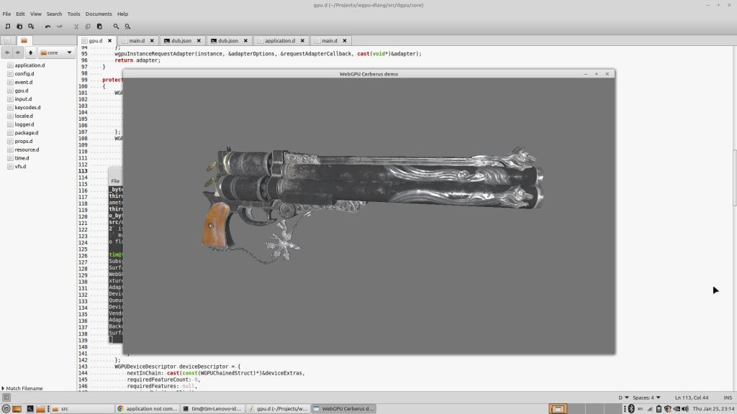Viewport: 737px width, 414px height.
Task: Click the Bluetooth tray icon
Action: [631, 409]
